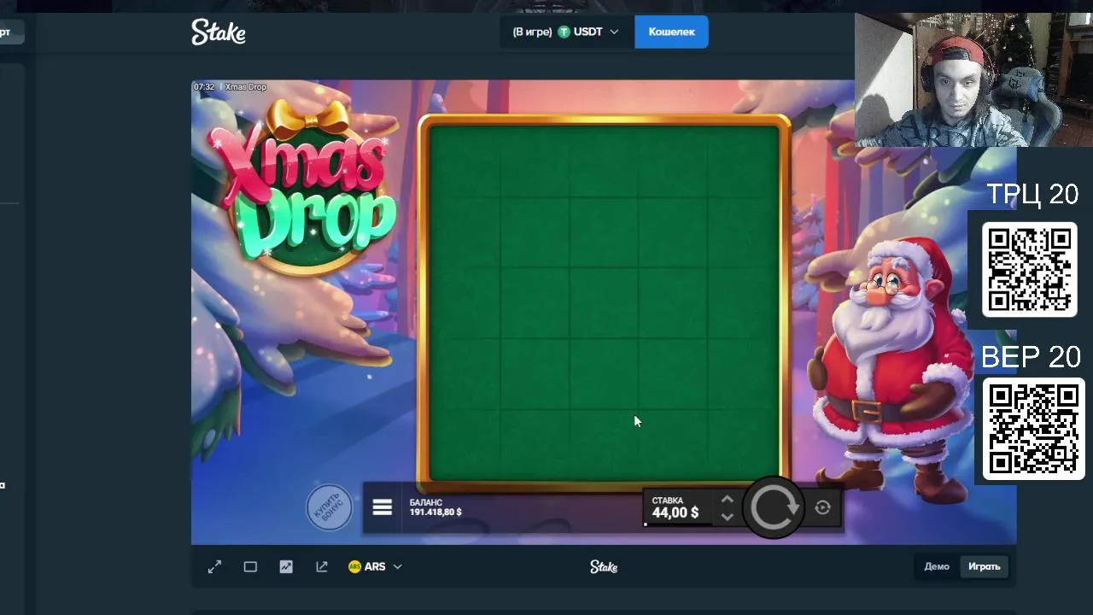Click the Кошелек wallet button

[671, 32]
